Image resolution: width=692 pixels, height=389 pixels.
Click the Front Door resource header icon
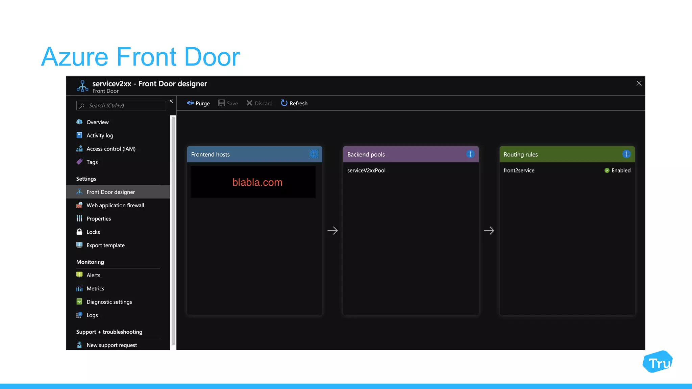tap(82, 86)
